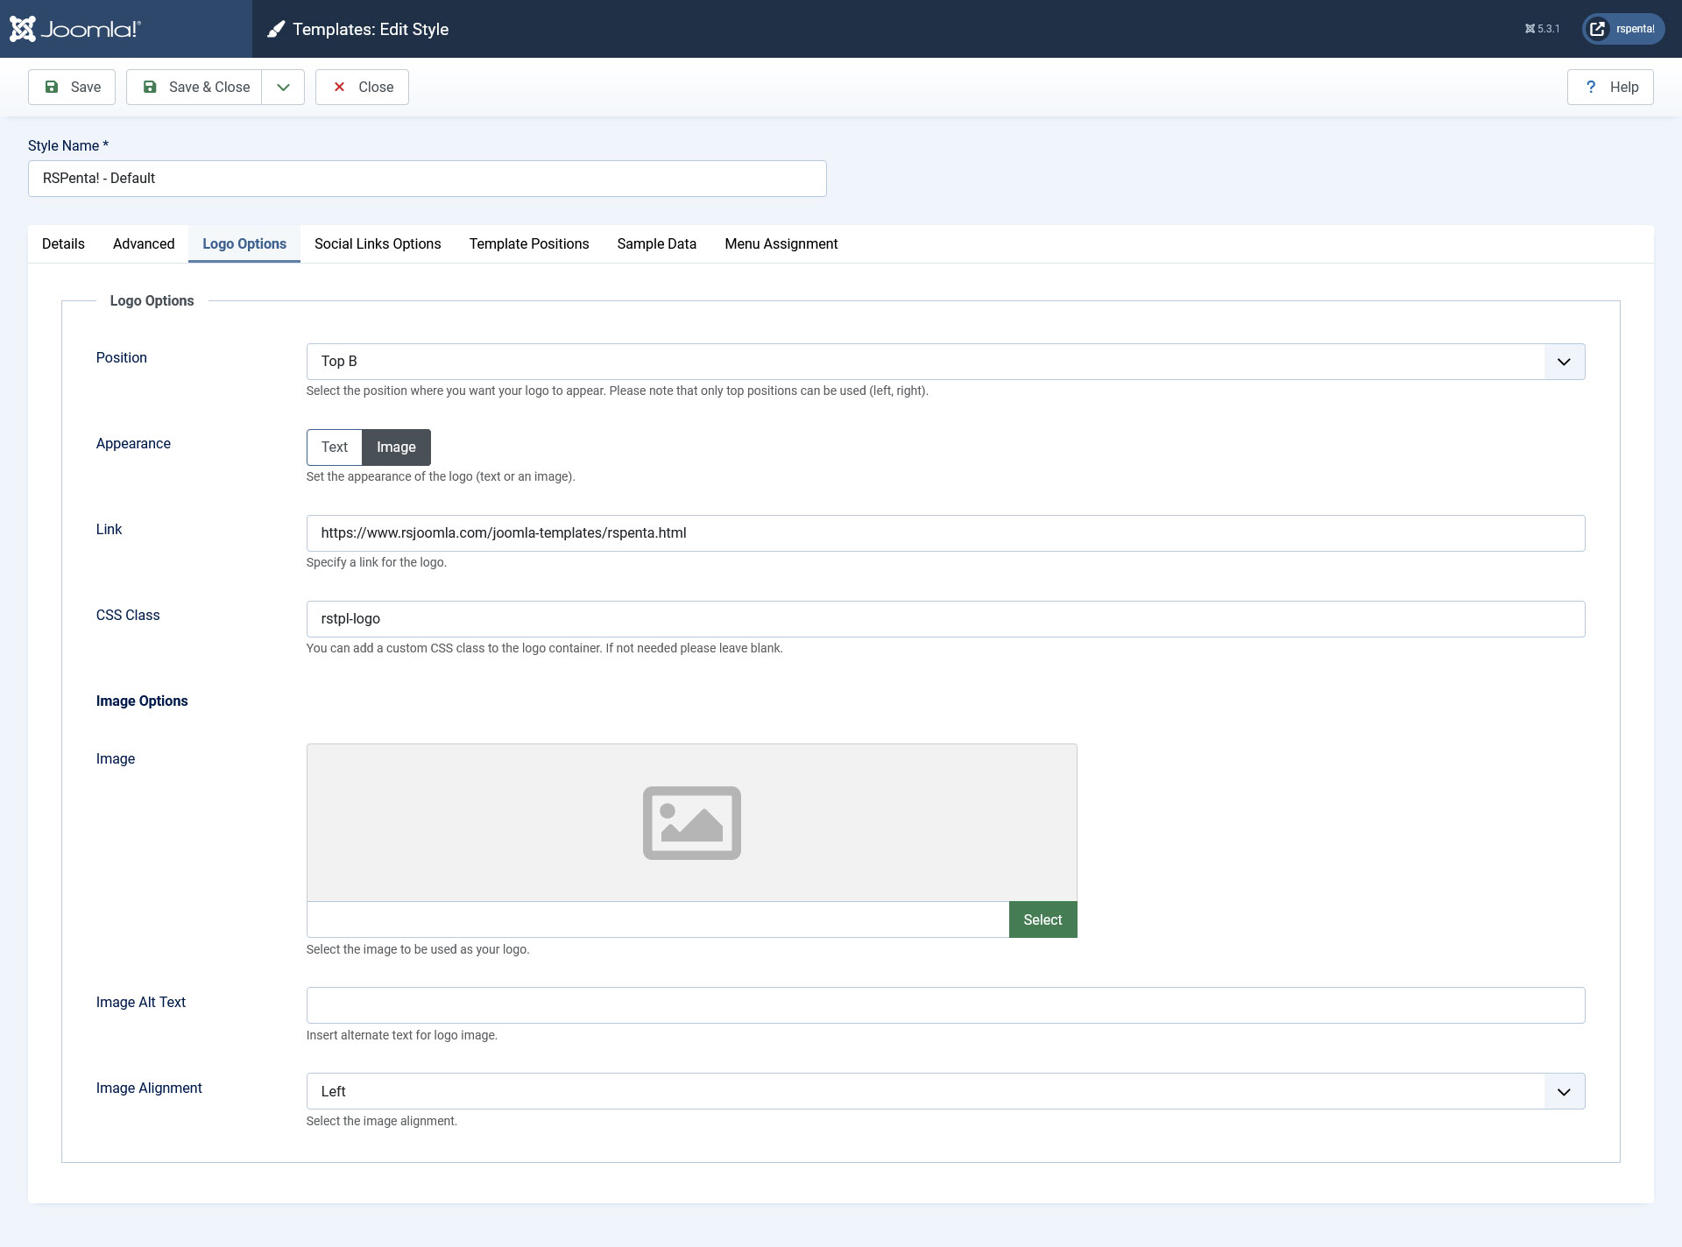Open the Image Alignment dropdown
This screenshot has height=1247, width=1682.
click(945, 1091)
